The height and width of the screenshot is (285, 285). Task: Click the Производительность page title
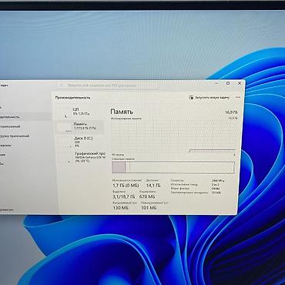point(72,98)
